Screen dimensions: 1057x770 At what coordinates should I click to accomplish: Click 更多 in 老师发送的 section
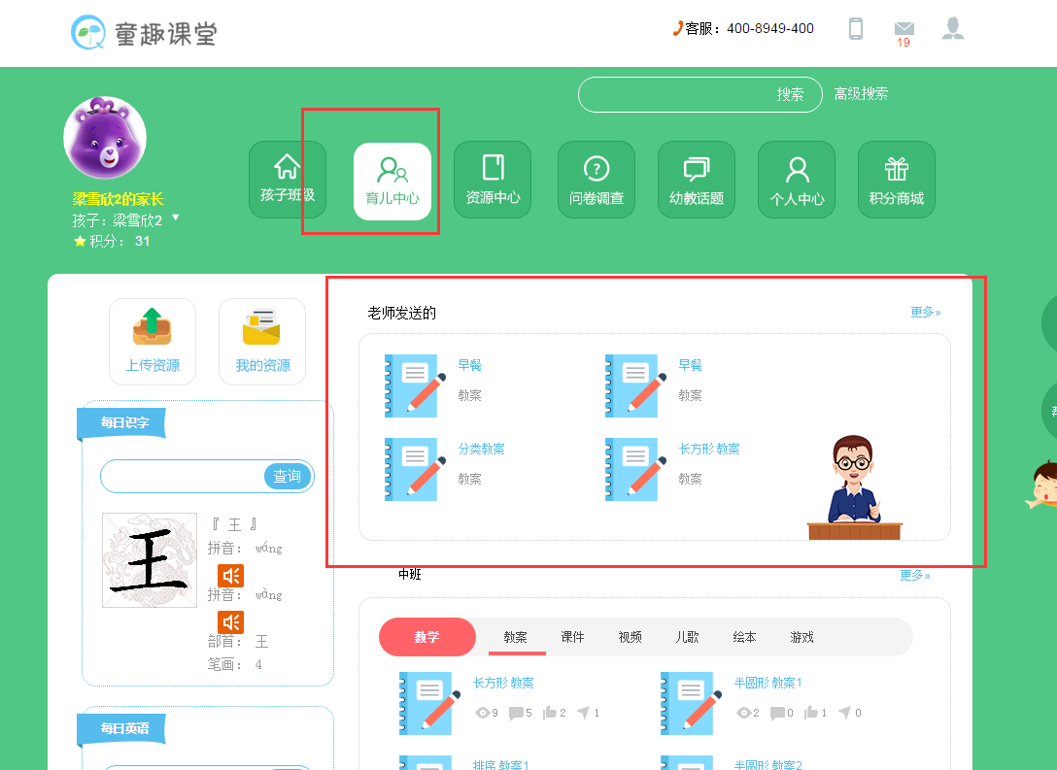coord(926,312)
